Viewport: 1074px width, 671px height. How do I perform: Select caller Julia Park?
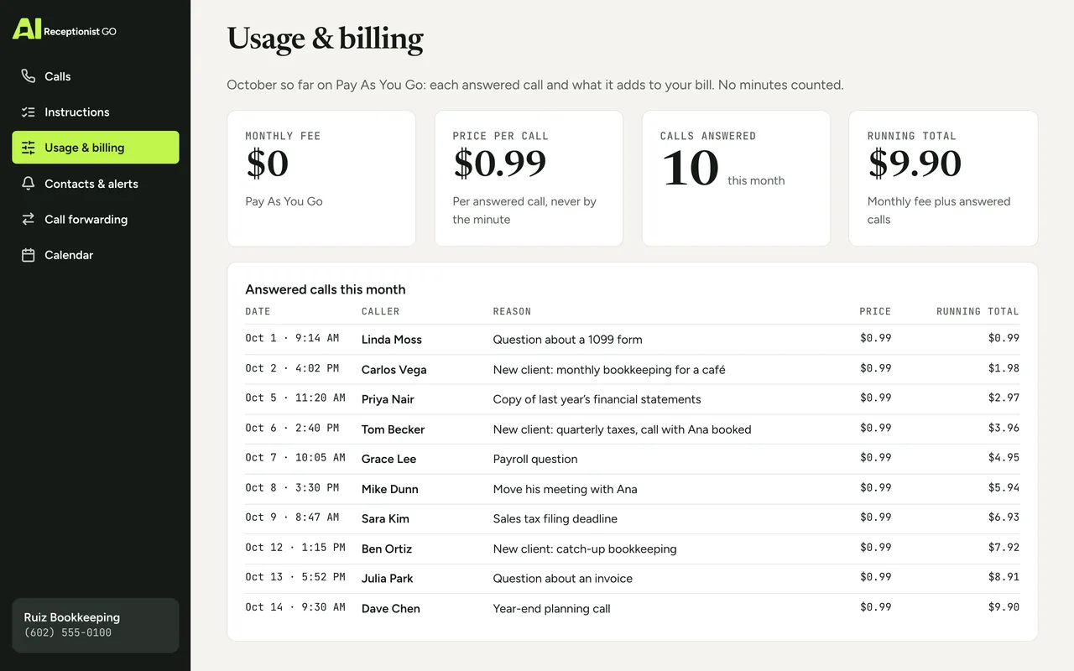(388, 579)
